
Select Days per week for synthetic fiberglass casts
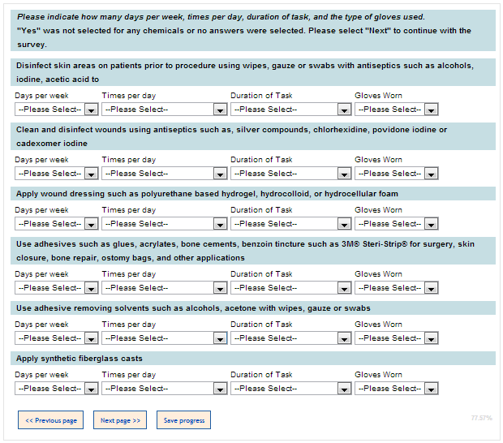point(56,389)
